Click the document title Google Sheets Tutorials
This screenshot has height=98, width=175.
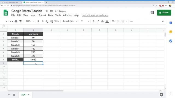tap(27, 11)
